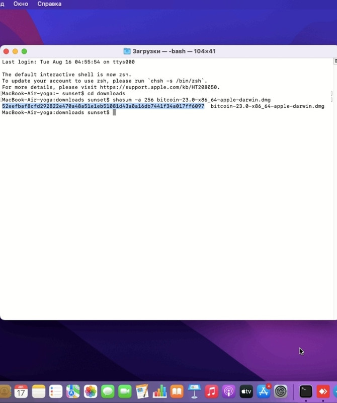Screen dimensions: 337x403
Task: Close the Terminal window
Action: pos(6,51)
